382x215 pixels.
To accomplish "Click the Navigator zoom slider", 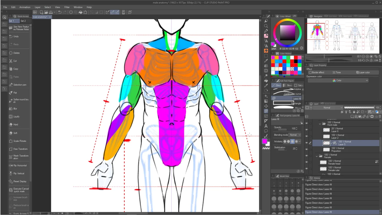I will tap(328, 56).
